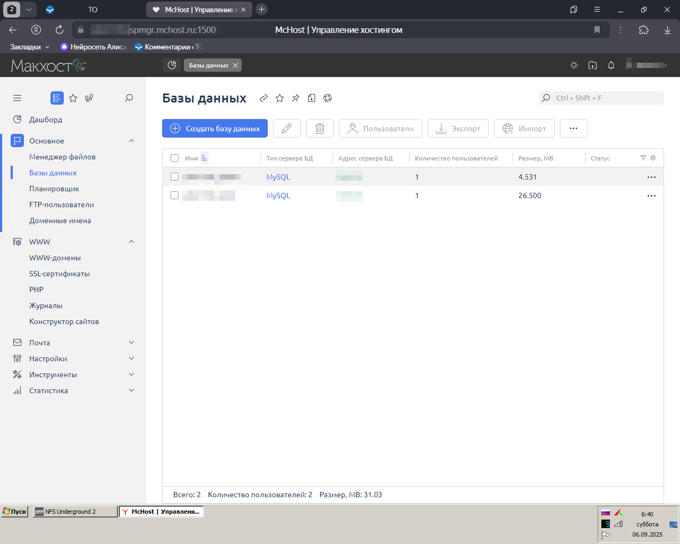Open PHP settings in sidebar
The image size is (680, 544).
[36, 290]
